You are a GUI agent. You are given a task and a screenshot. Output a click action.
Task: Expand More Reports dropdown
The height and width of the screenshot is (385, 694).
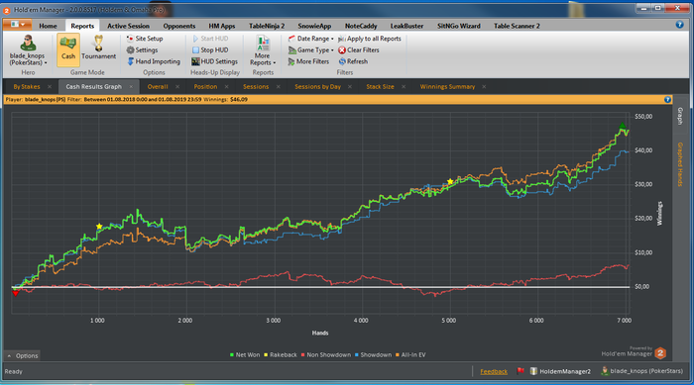(263, 50)
